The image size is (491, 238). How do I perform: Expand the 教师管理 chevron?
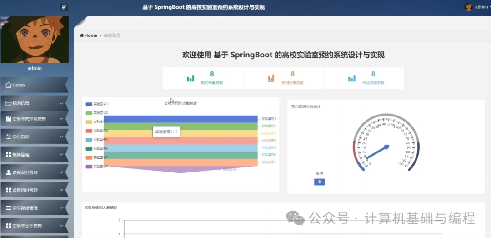(61, 155)
